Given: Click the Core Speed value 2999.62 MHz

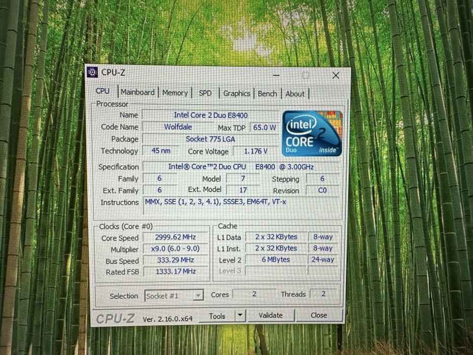Looking at the screenshot, I should pyautogui.click(x=175, y=237).
